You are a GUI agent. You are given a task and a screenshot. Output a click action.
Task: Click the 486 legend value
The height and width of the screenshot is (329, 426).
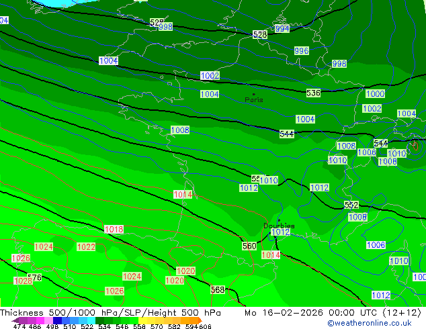click(x=35, y=326)
